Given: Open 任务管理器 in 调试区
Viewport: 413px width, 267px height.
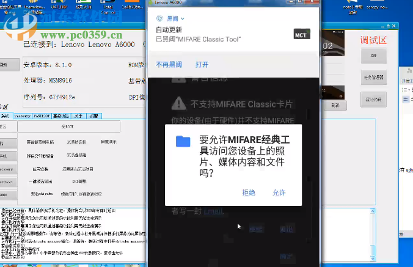Looking at the screenshot, I should [373, 78].
